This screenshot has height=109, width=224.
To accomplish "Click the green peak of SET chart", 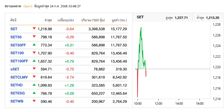I will 141,28.
